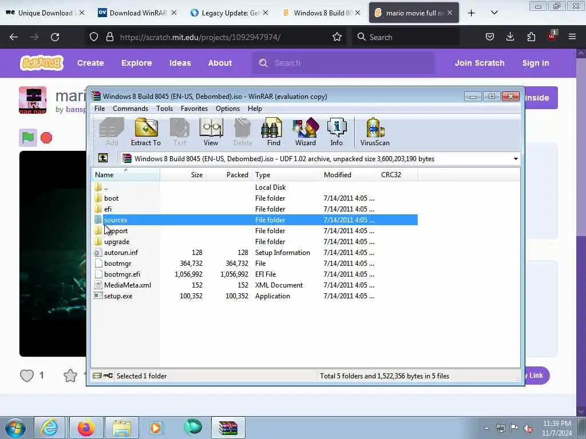
Task: Click the drive icon in WinRAR status bar
Action: click(97, 376)
